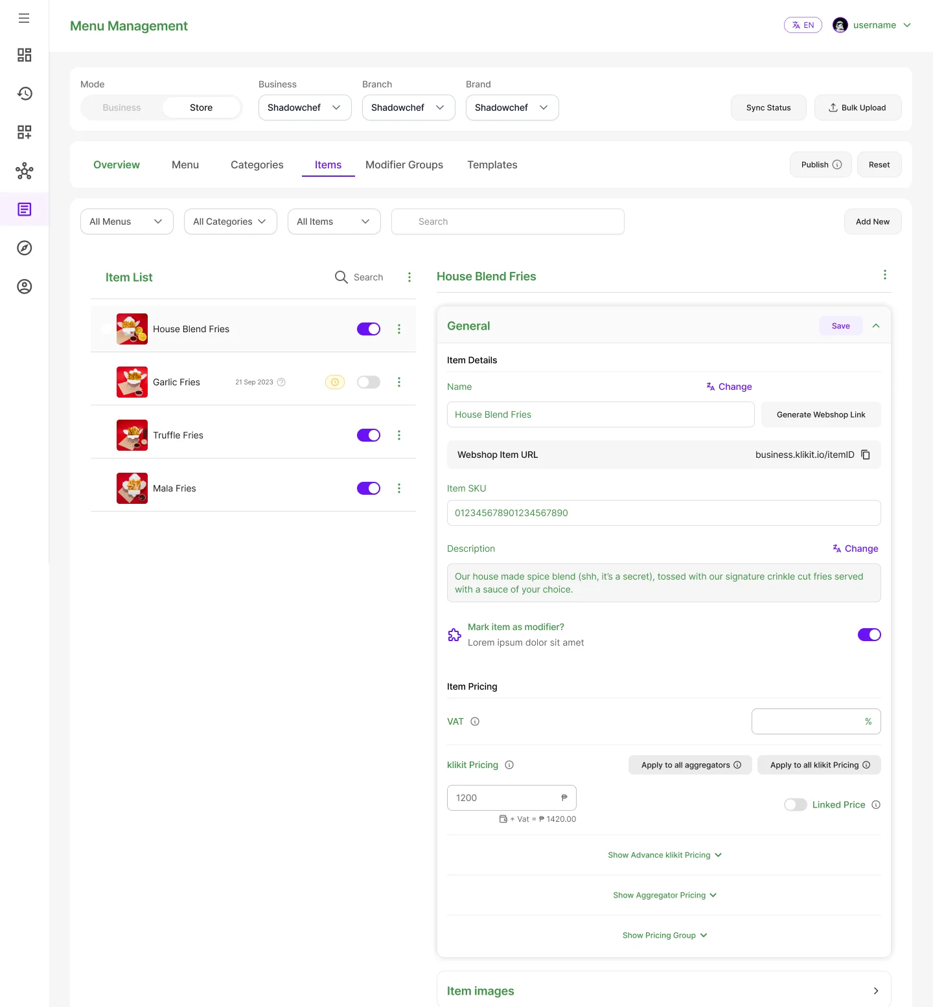Expand Show Aggregator Pricing
The height and width of the screenshot is (1007, 933).
point(665,895)
